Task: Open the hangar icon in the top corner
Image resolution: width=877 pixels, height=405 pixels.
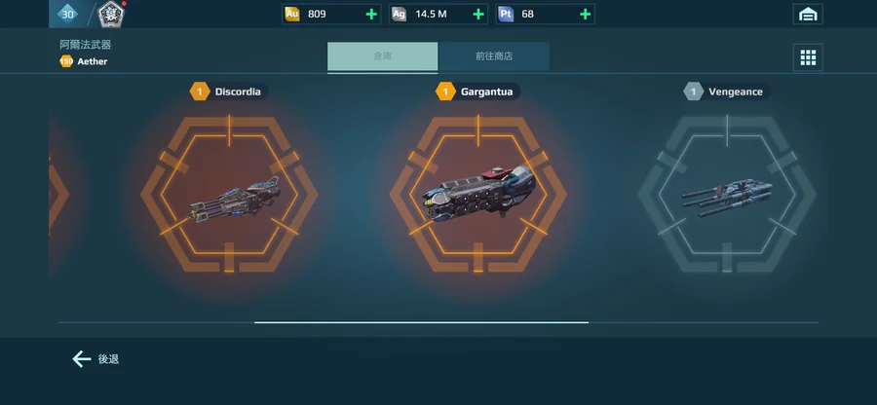Action: pos(808,15)
